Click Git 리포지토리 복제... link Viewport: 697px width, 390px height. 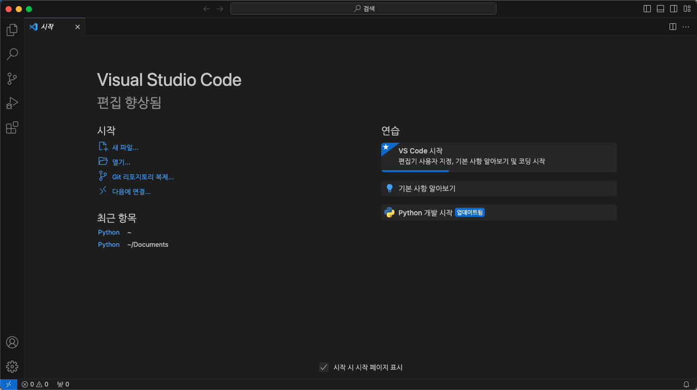tap(136, 177)
